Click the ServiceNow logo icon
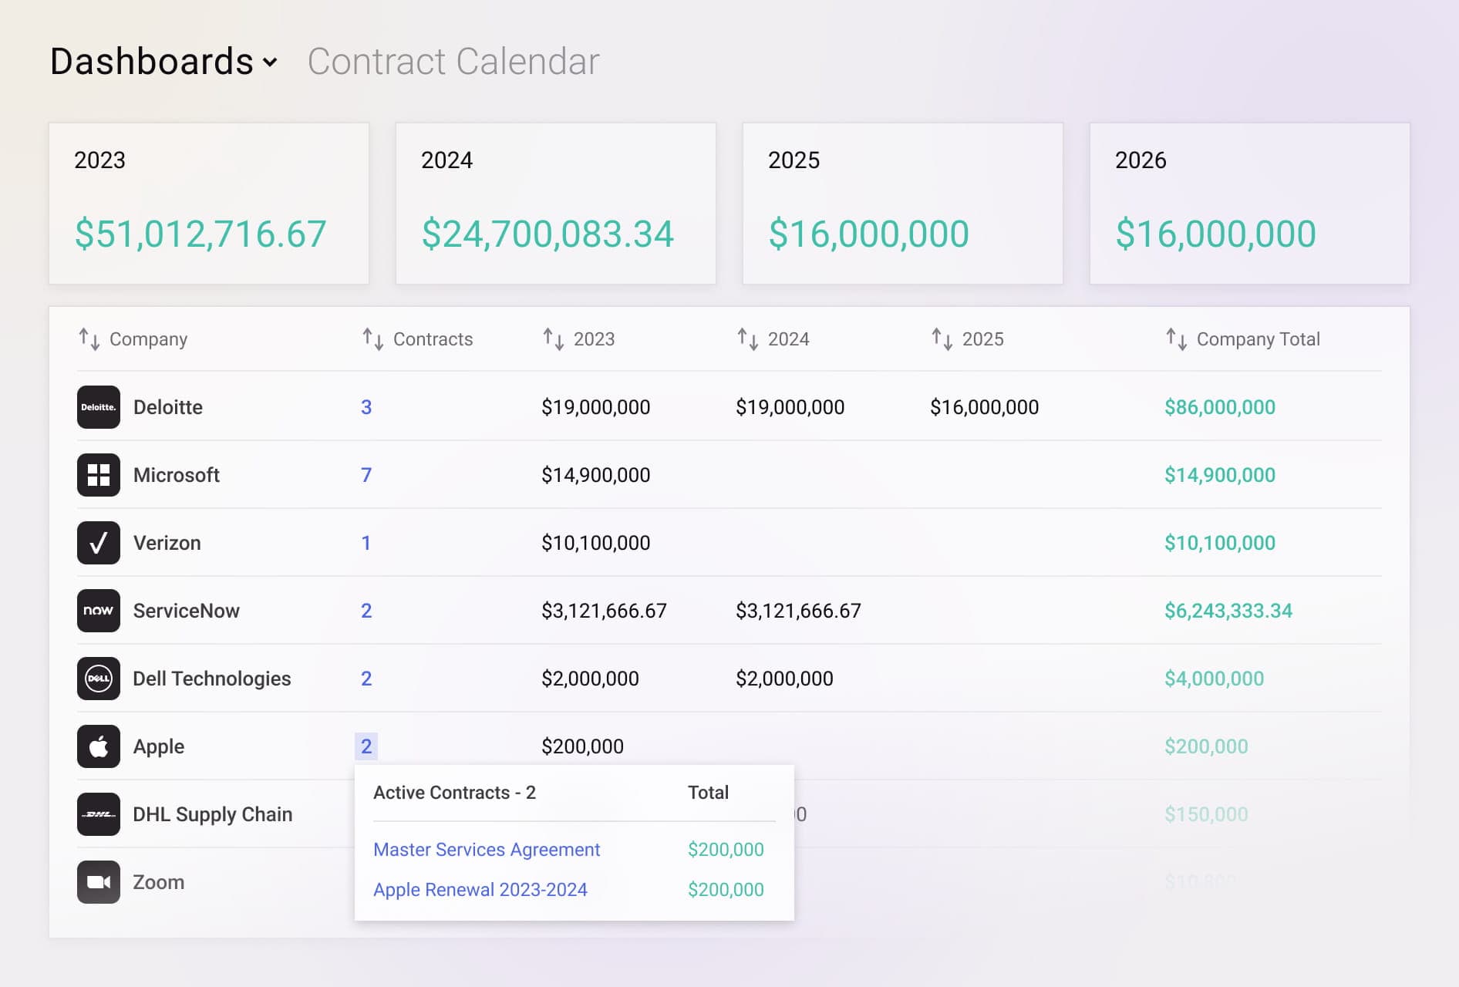Image resolution: width=1459 pixels, height=987 pixels. [97, 610]
